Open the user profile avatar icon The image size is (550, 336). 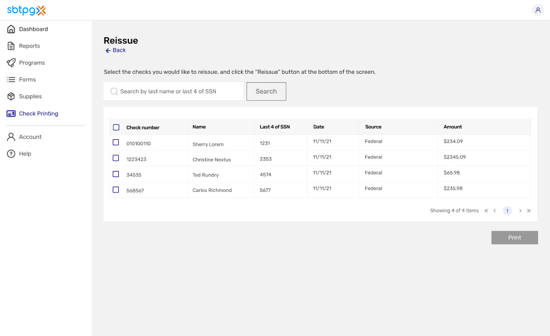pos(538,10)
